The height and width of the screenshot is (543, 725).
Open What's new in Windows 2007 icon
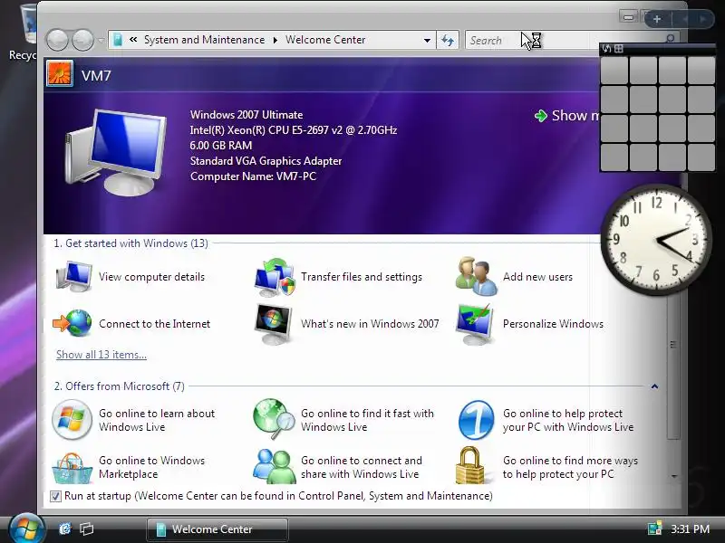[274, 324]
